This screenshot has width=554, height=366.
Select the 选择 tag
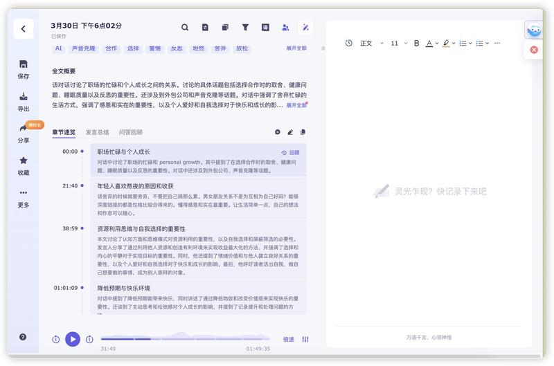(133, 48)
